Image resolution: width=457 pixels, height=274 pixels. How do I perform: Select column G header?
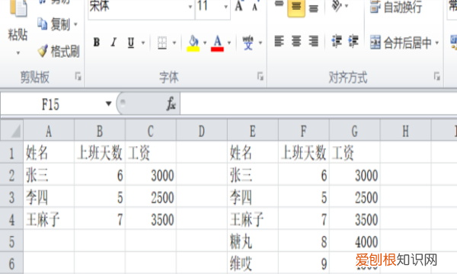tap(355, 131)
